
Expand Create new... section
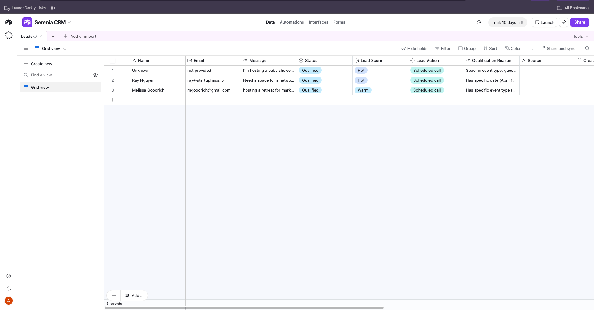pyautogui.click(x=40, y=64)
